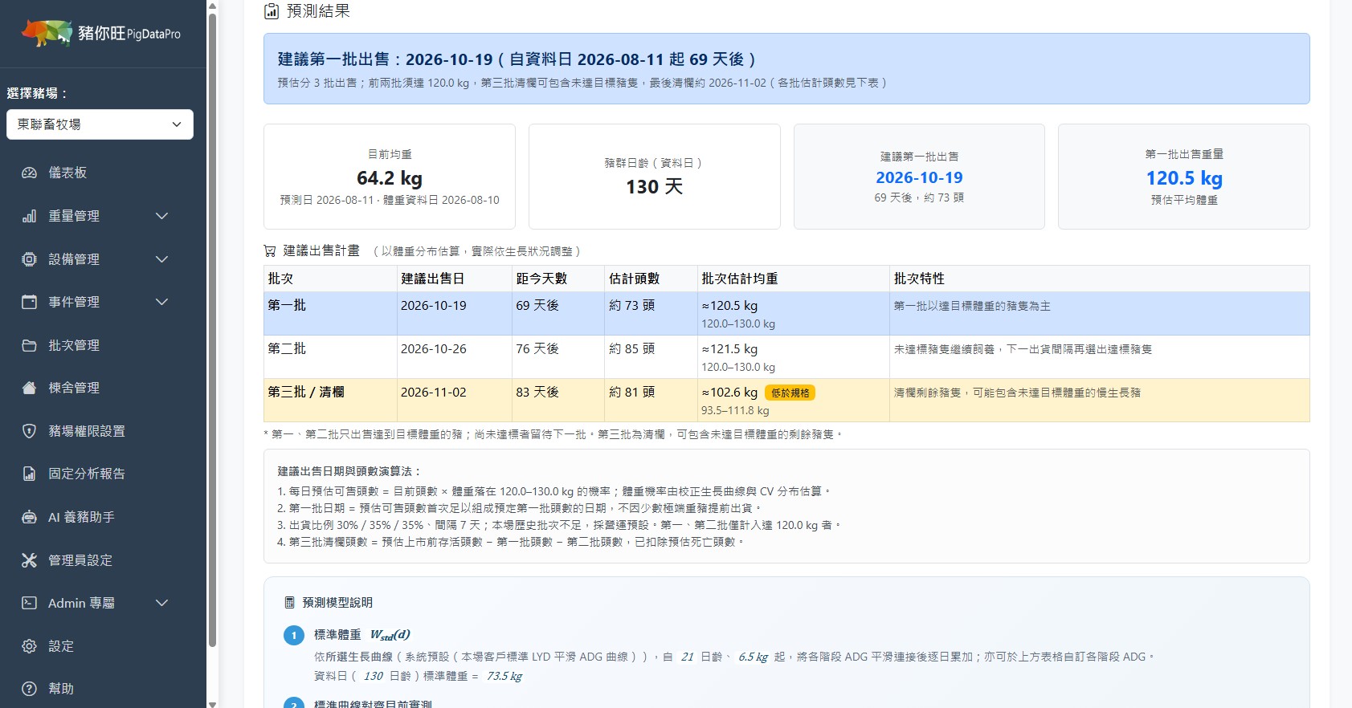The width and height of the screenshot is (1352, 708).
Task: Expand the Admin 專屬 submenu chevron
Action: click(161, 603)
